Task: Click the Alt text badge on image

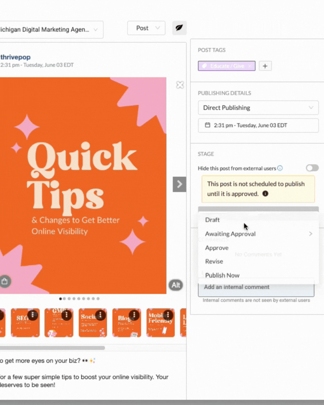Action: [176, 285]
